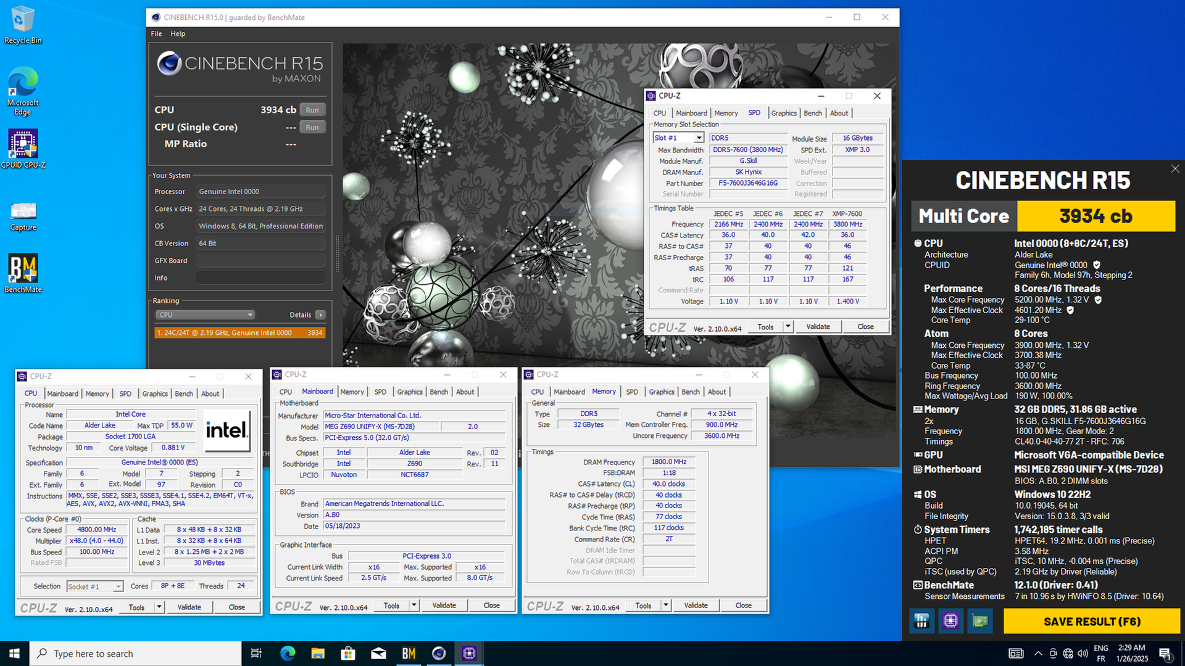Open the Capture desktop icon

point(23,216)
